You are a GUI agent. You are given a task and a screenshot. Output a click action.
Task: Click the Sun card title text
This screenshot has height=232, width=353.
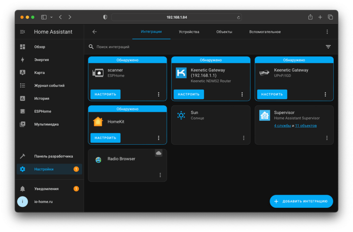[194, 113]
